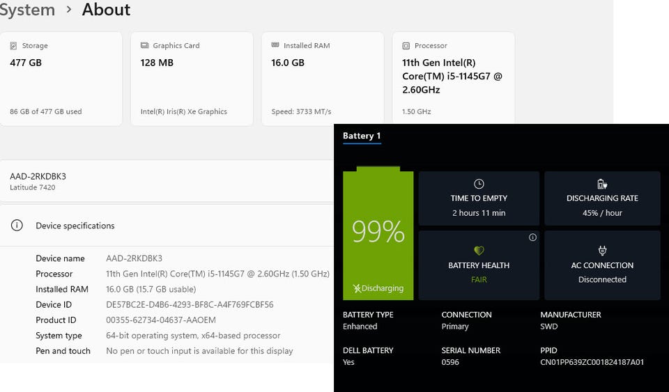Image resolution: width=669 pixels, height=392 pixels.
Task: Click the Discharging status icon
Action: 357,288
